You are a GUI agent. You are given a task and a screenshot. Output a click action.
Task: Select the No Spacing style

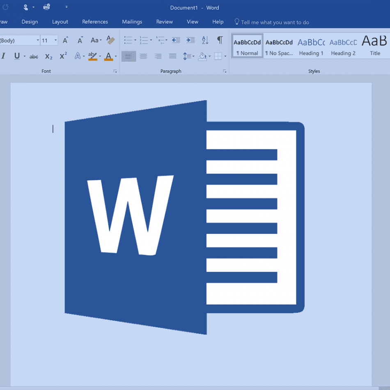[279, 46]
